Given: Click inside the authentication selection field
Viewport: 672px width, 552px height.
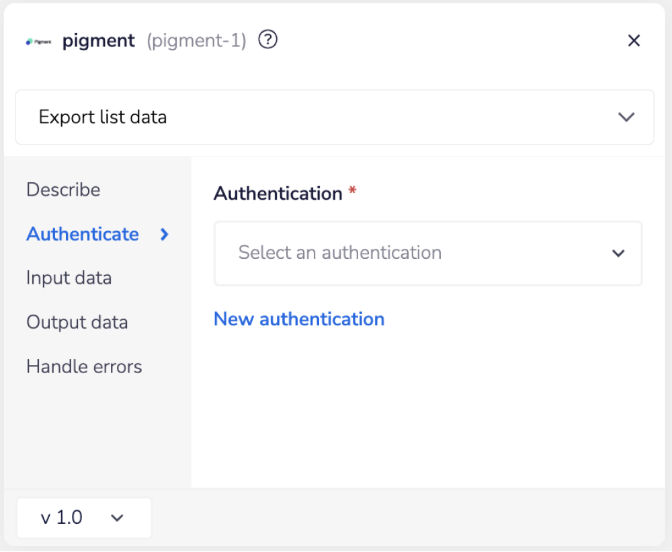Looking at the screenshot, I should (x=403, y=253).
